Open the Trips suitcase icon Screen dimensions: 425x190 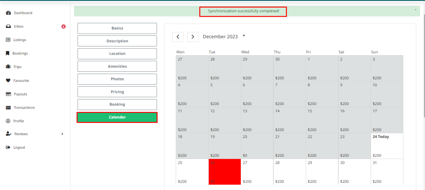tap(8, 67)
